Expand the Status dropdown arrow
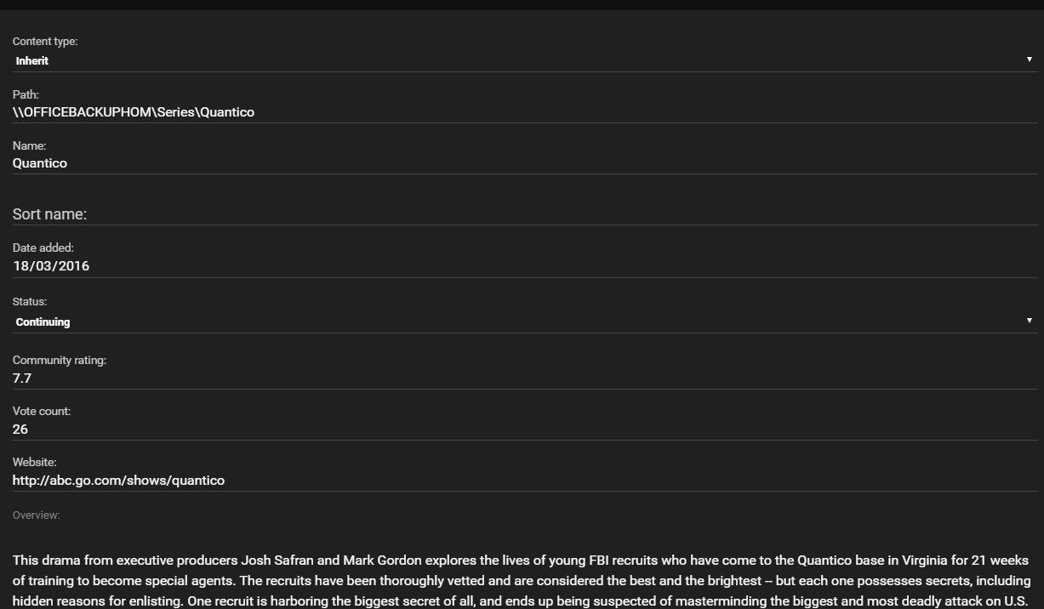Image resolution: width=1044 pixels, height=609 pixels. (1029, 321)
